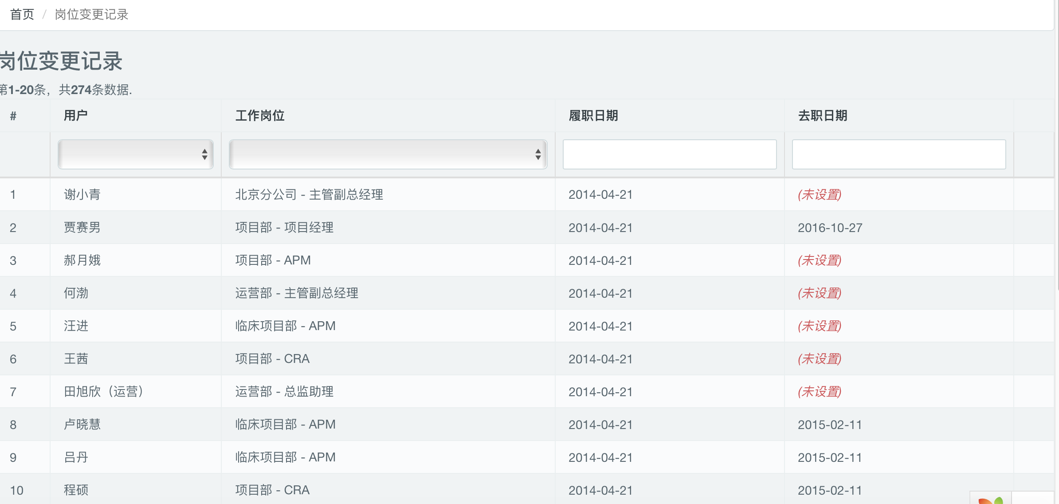The width and height of the screenshot is (1059, 504).
Task: Focus the 履职日期 filter input
Action: click(x=670, y=154)
